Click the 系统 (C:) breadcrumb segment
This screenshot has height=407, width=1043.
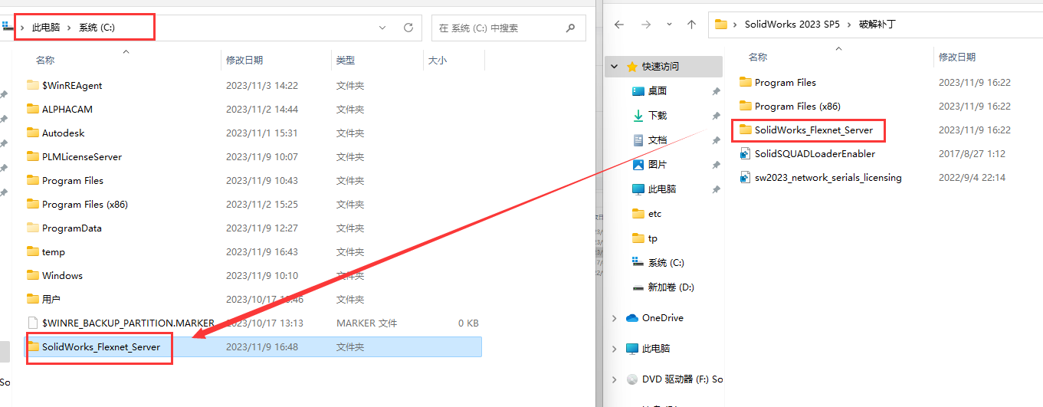pos(97,28)
